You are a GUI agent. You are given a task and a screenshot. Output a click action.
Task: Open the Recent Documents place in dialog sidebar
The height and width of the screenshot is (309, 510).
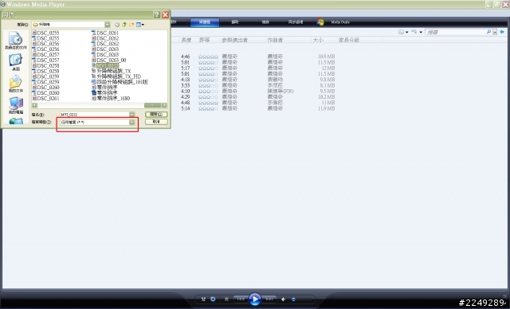[15, 41]
